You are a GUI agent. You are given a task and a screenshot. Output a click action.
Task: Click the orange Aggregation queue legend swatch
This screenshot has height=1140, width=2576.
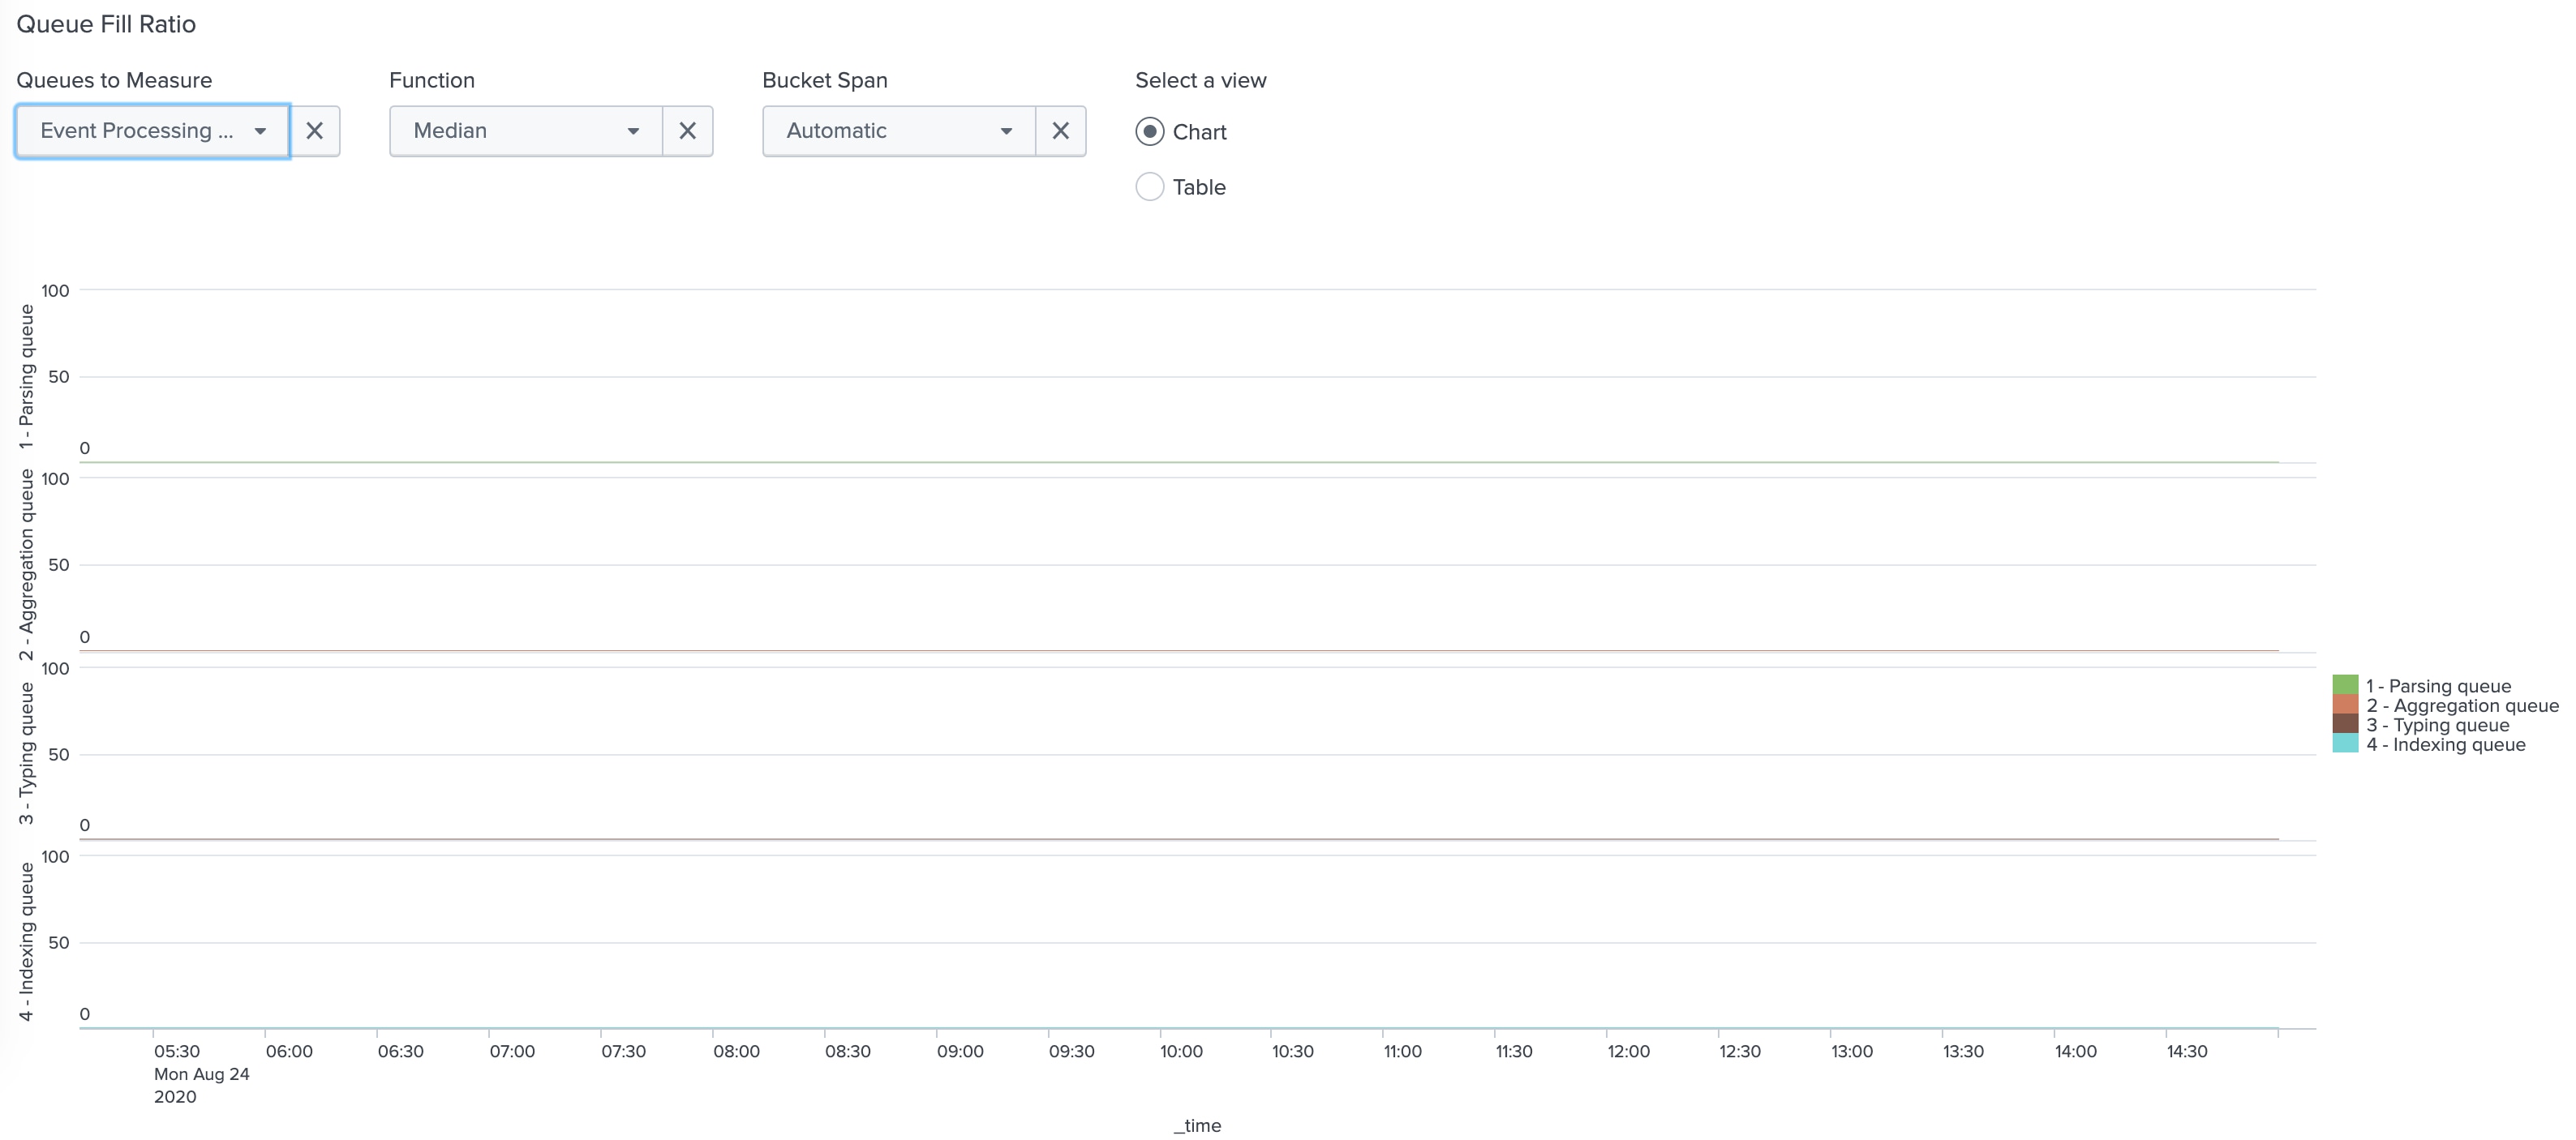pyautogui.click(x=2345, y=704)
